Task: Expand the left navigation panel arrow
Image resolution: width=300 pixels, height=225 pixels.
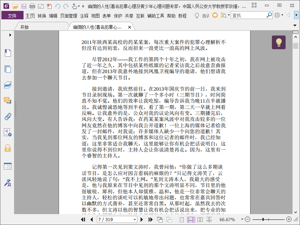Action: 10,35
